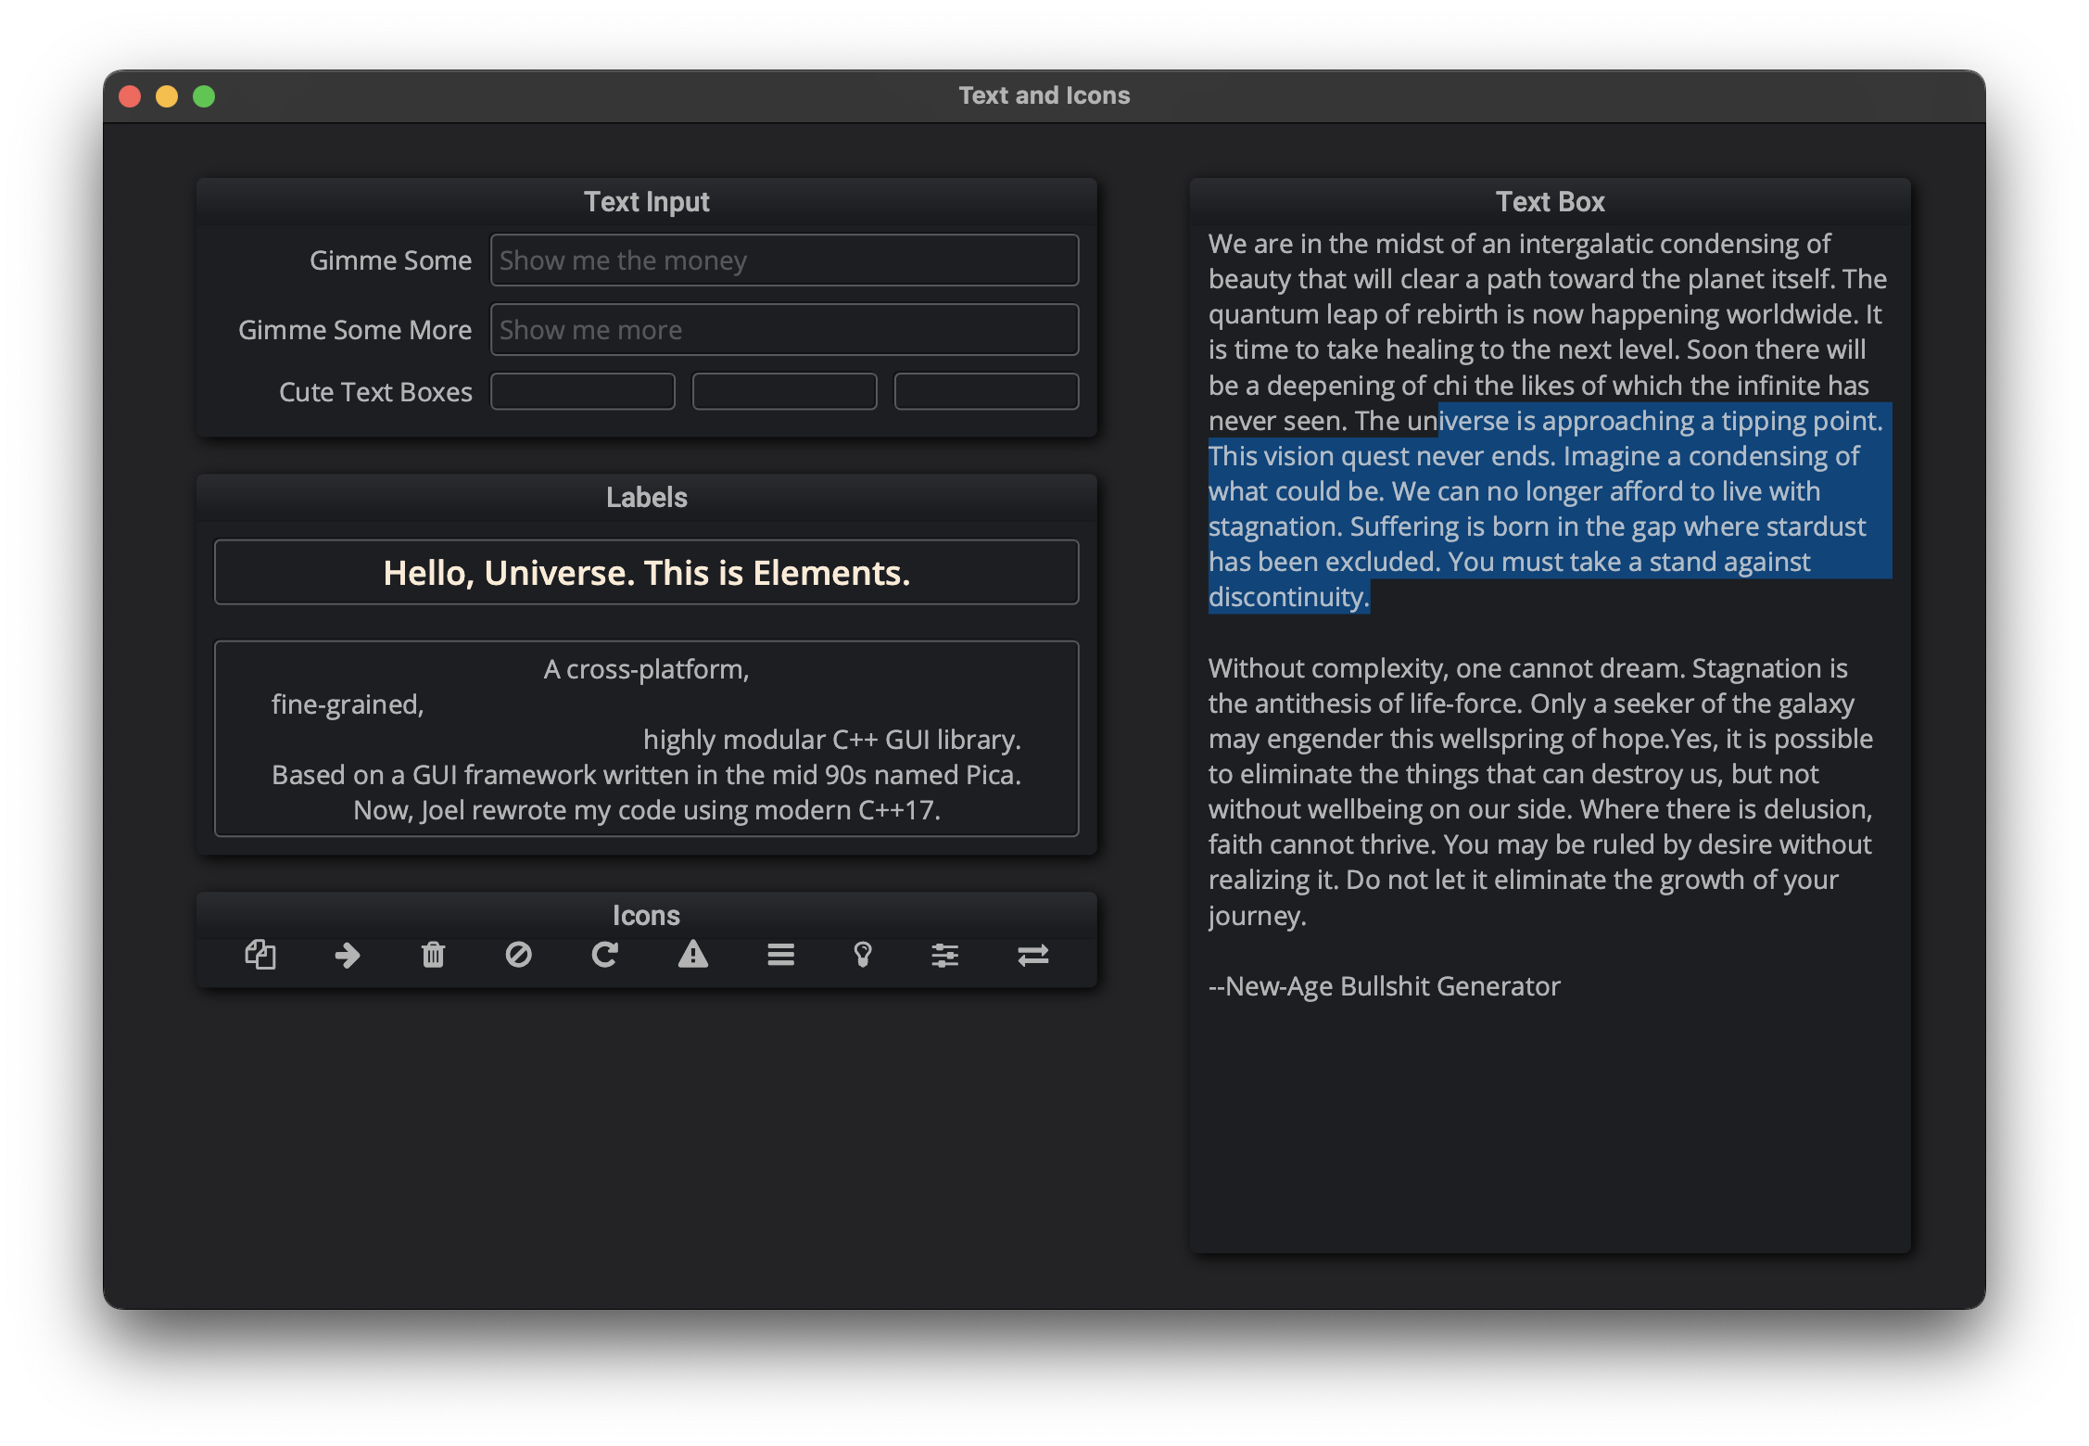
Task: Click the Text Box panel header
Action: (1549, 201)
